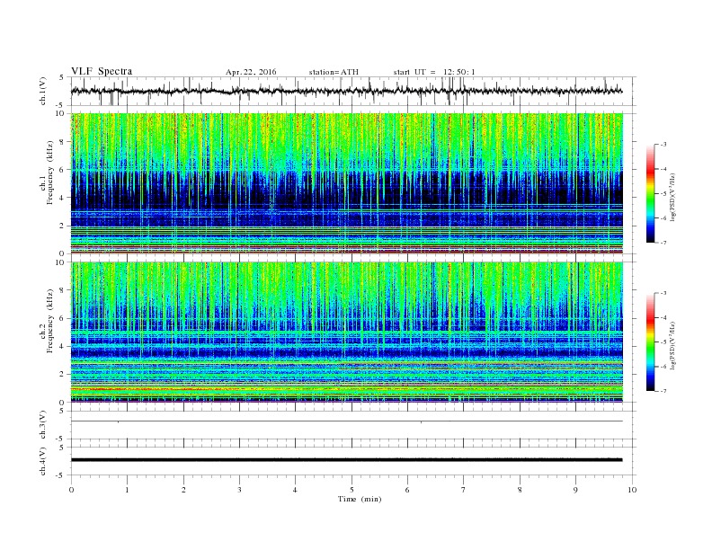
Task: Click the "ch.3(V)" axis label
Action: click(43, 425)
